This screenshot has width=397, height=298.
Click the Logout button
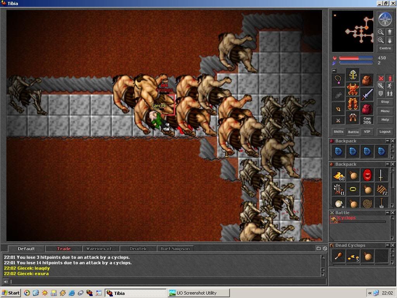click(385, 132)
